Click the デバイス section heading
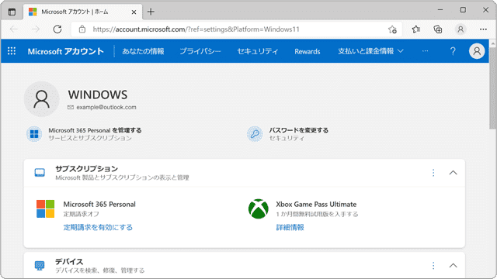This screenshot has width=497, height=279. [69, 262]
